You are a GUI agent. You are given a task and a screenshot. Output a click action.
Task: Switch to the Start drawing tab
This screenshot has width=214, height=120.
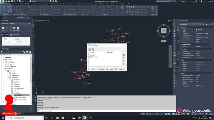(x=5, y=18)
